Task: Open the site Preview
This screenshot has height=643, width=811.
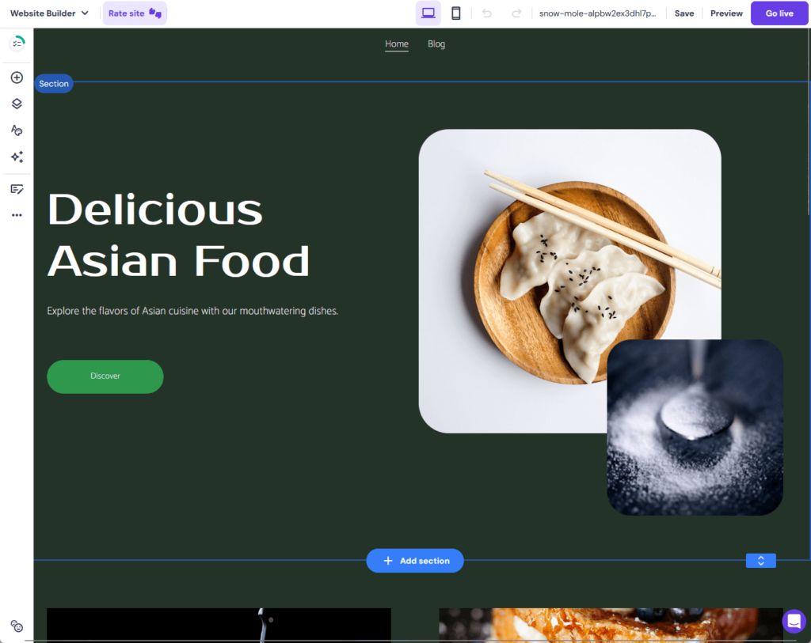Action: click(x=726, y=13)
